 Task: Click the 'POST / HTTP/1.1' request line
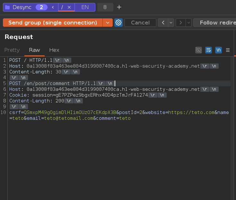pyautogui.click(x=31, y=60)
